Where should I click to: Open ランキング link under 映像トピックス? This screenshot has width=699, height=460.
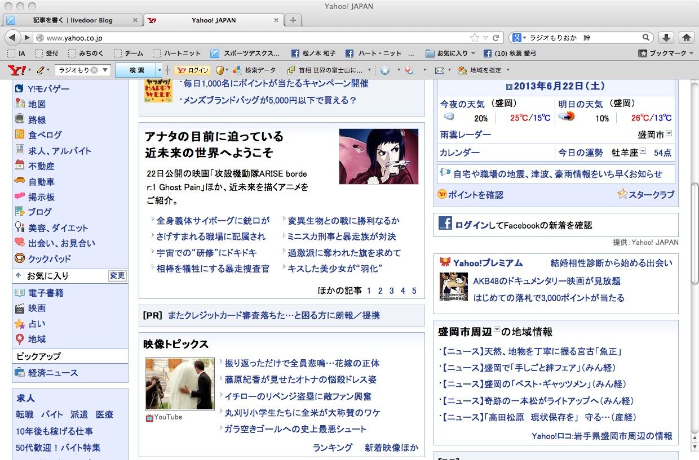[333, 448]
